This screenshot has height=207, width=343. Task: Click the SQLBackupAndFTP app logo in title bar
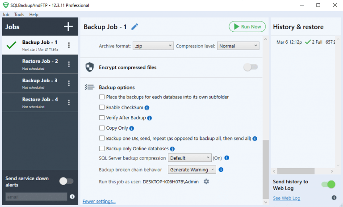point(6,5)
